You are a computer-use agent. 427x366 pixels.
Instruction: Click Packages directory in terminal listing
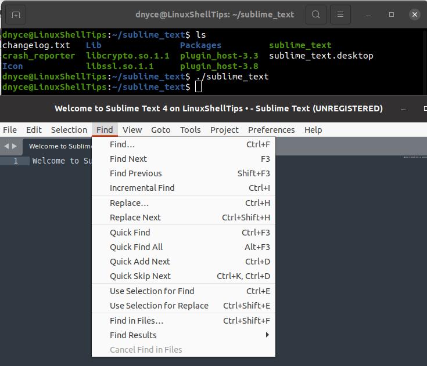point(200,45)
